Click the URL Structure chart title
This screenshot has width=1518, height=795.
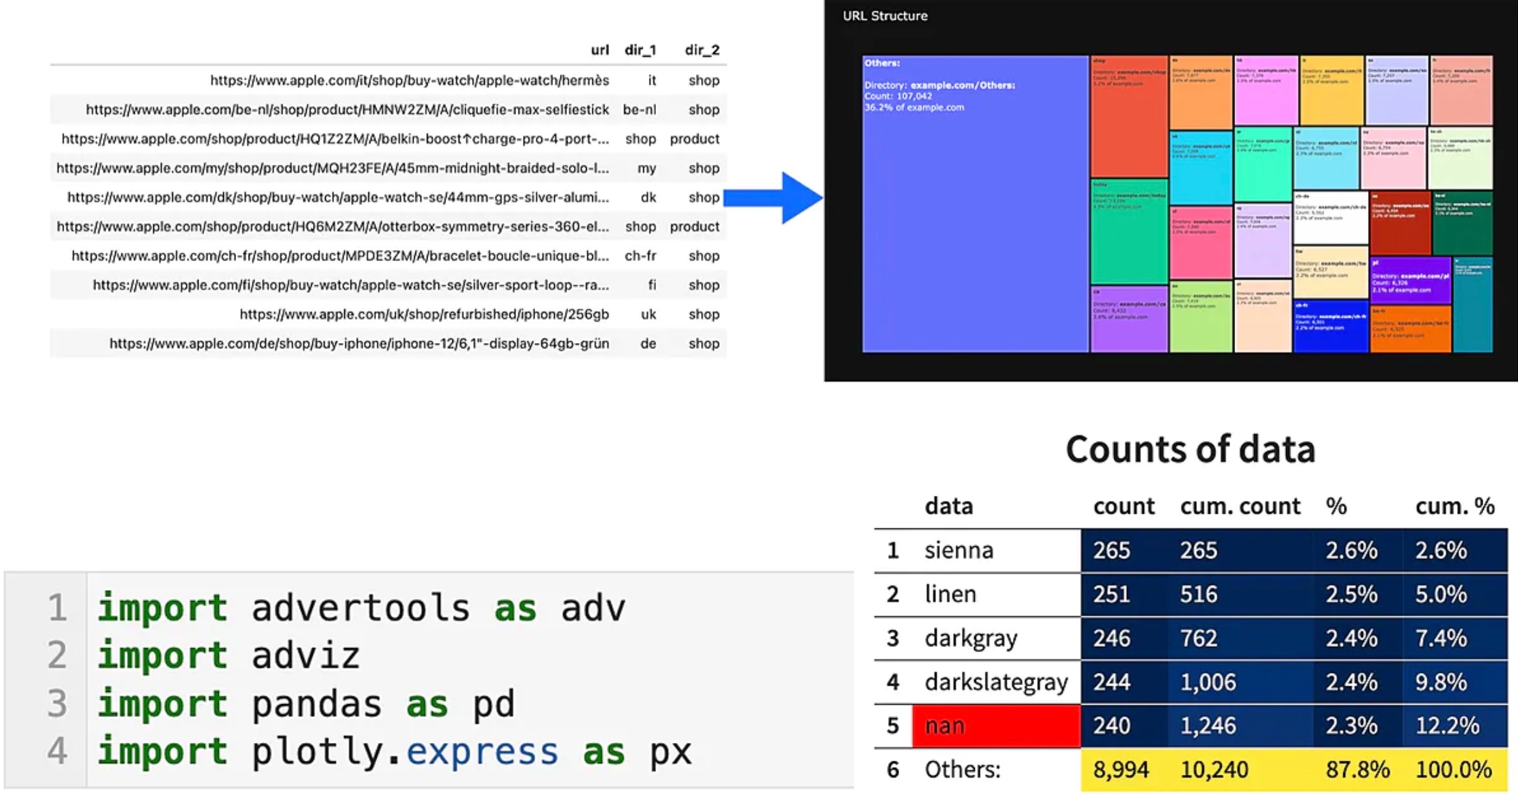[x=885, y=16]
